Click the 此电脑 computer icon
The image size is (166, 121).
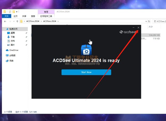tap(7, 55)
